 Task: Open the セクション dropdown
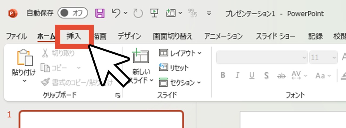tap(180, 82)
